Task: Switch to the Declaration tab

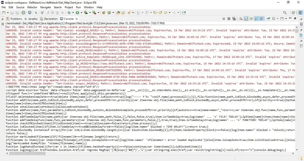Action: [49, 19]
